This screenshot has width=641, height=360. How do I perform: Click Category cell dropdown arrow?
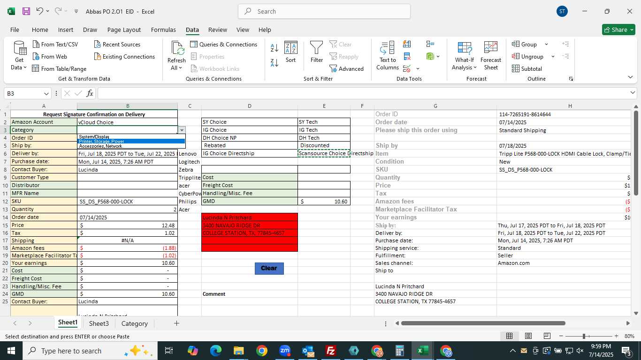click(182, 130)
